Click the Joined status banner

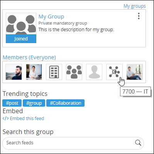(21, 39)
